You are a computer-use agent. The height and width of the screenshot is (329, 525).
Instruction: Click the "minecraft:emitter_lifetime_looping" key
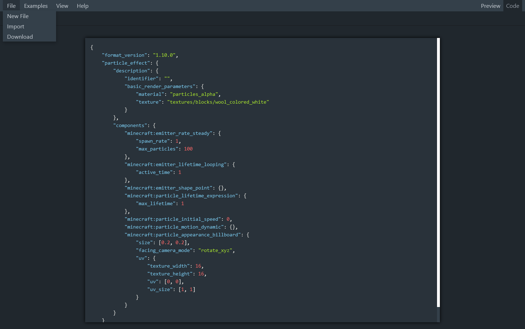176,164
